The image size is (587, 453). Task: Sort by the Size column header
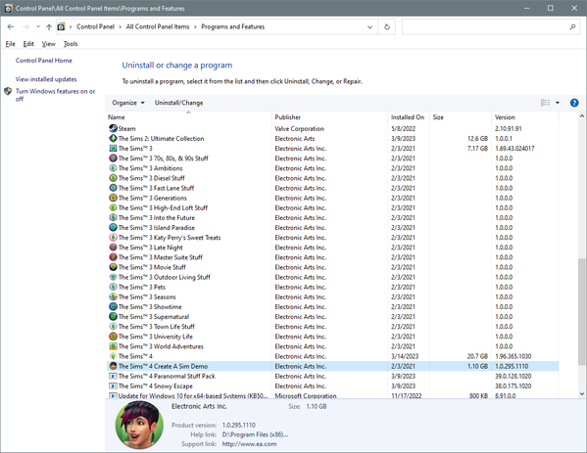click(x=461, y=117)
